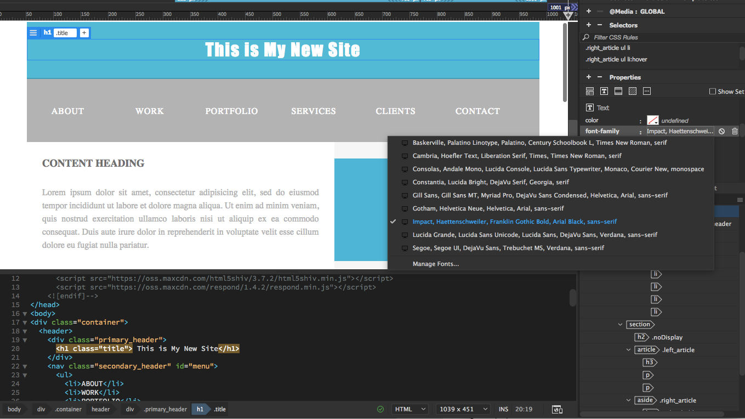Fold code at line 22 nav tag
This screenshot has height=419, width=745.
click(25, 366)
